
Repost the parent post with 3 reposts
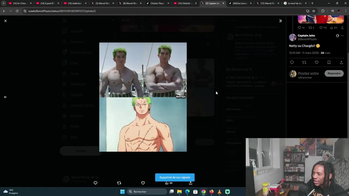point(311,27)
